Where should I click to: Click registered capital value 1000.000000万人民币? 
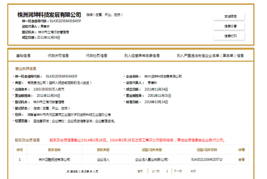[49, 89]
